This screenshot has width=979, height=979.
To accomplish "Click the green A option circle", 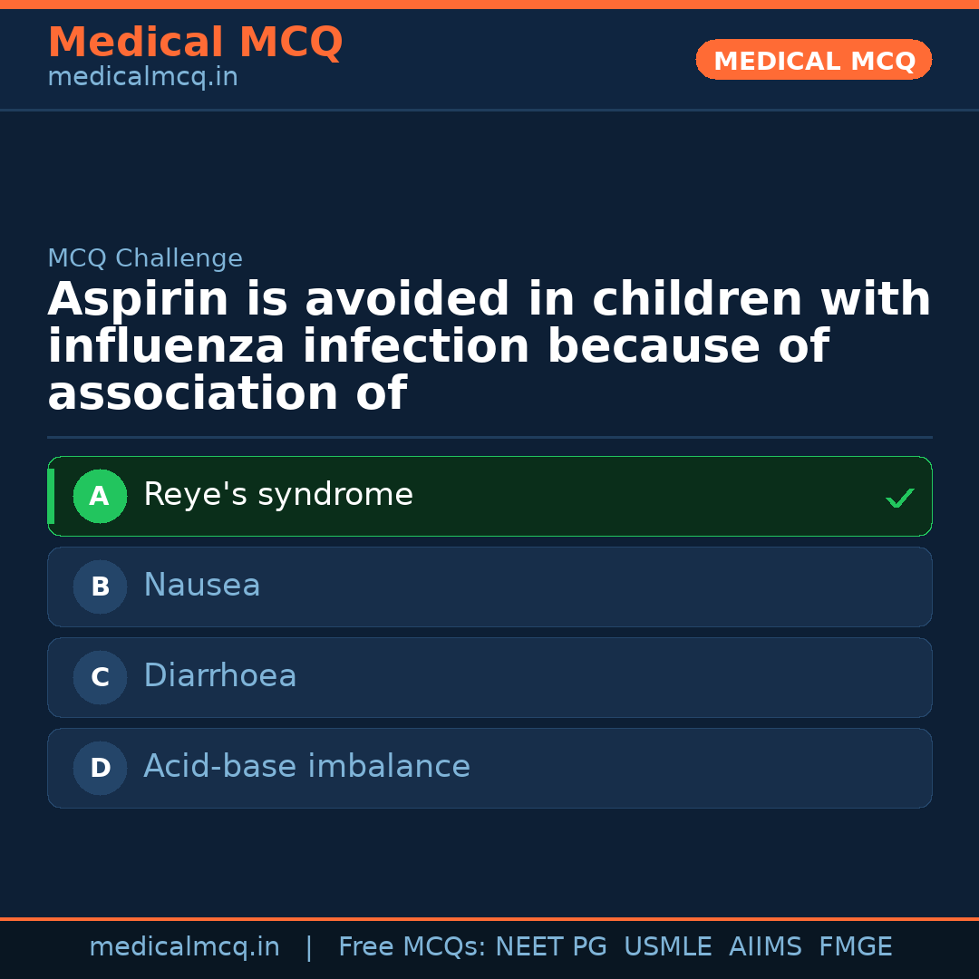I will pos(100,496).
